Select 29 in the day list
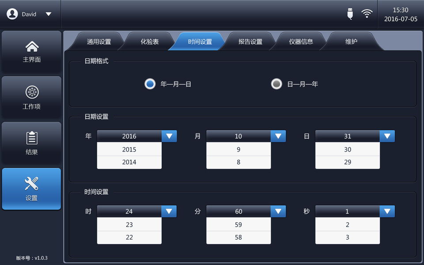424x265 pixels. 348,162
